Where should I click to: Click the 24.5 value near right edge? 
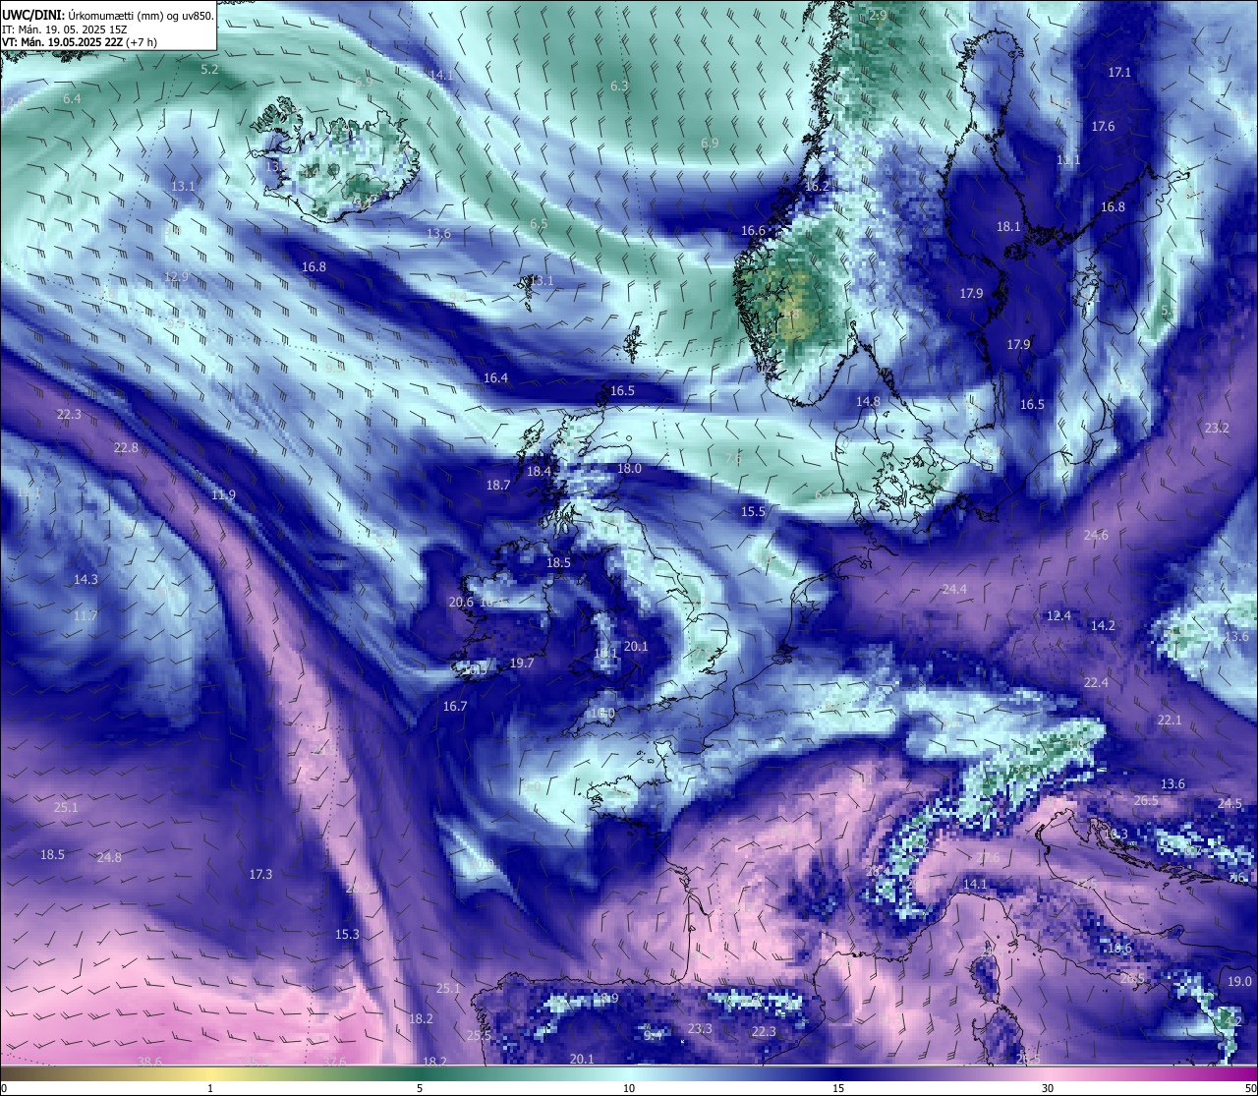tap(1229, 803)
